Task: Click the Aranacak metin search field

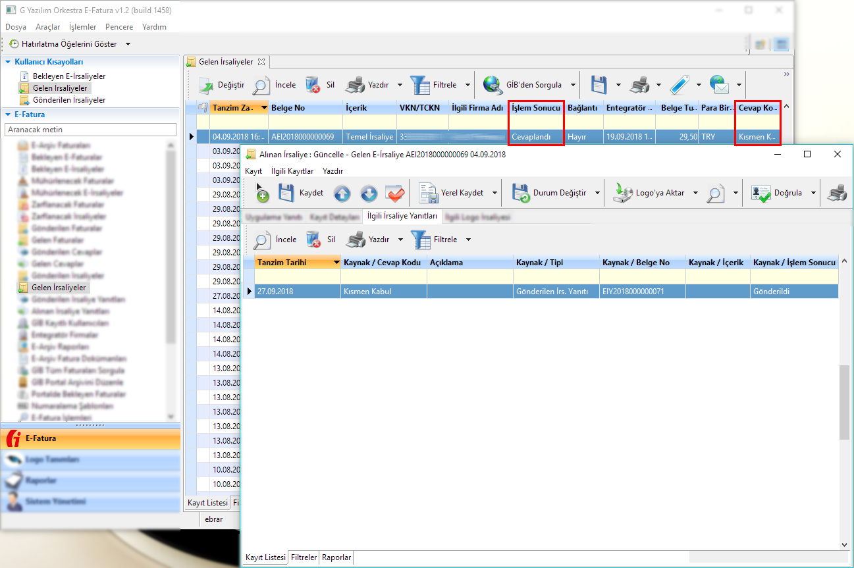Action: (90, 130)
